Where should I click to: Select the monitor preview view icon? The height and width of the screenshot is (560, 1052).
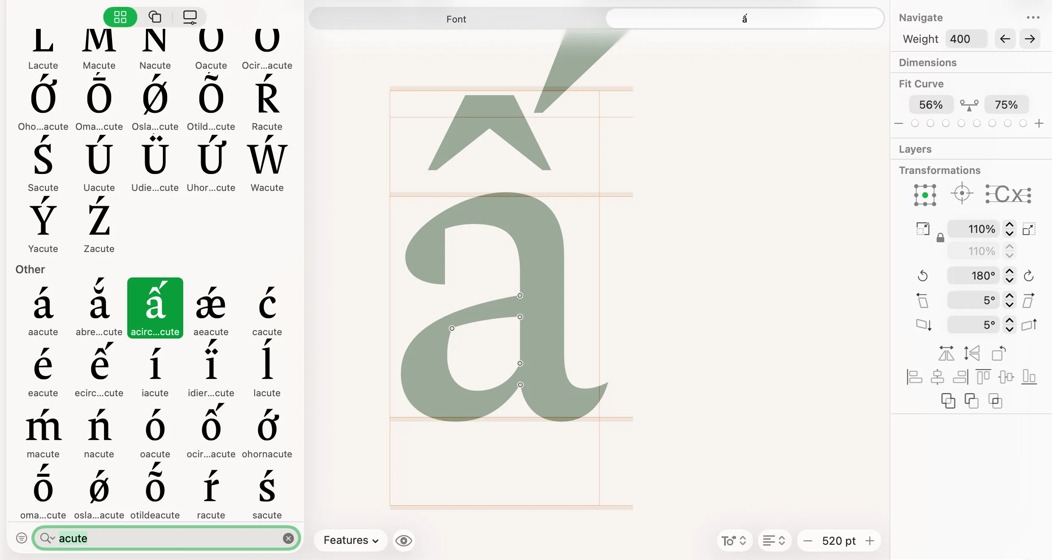pos(190,17)
